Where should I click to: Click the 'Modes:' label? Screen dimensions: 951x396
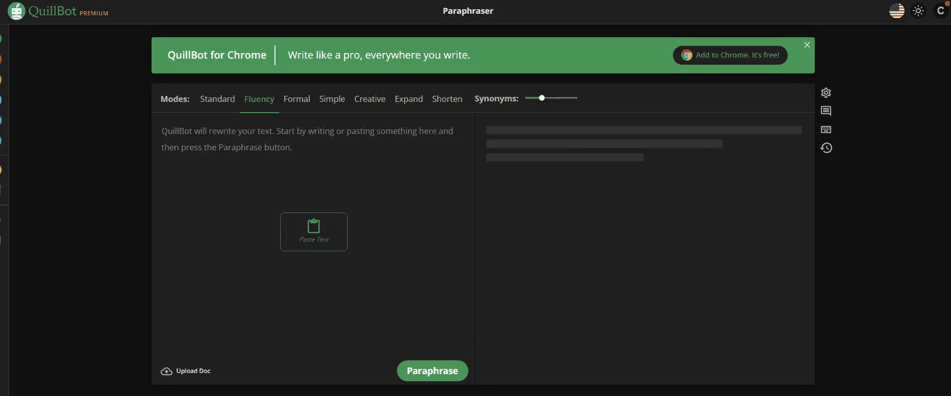tap(175, 99)
